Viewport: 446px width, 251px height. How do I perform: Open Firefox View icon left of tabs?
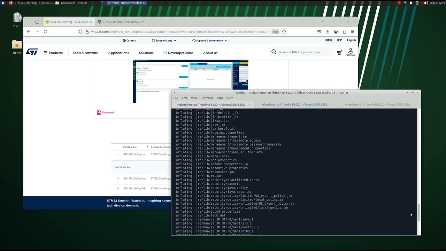pyautogui.click(x=37, y=22)
